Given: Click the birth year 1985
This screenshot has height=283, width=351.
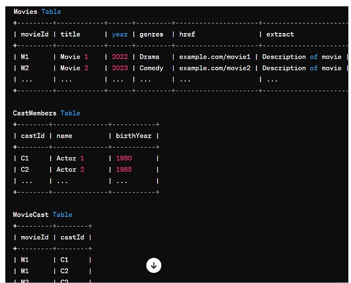Looking at the screenshot, I should coord(124,170).
